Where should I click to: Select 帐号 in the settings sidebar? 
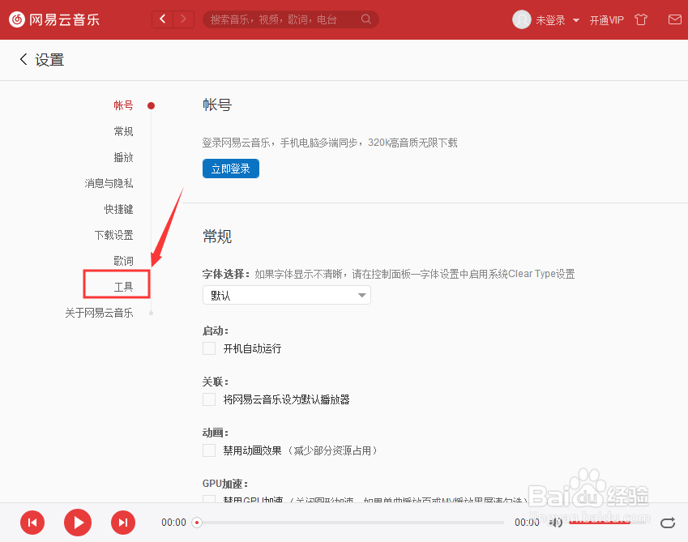(123, 105)
